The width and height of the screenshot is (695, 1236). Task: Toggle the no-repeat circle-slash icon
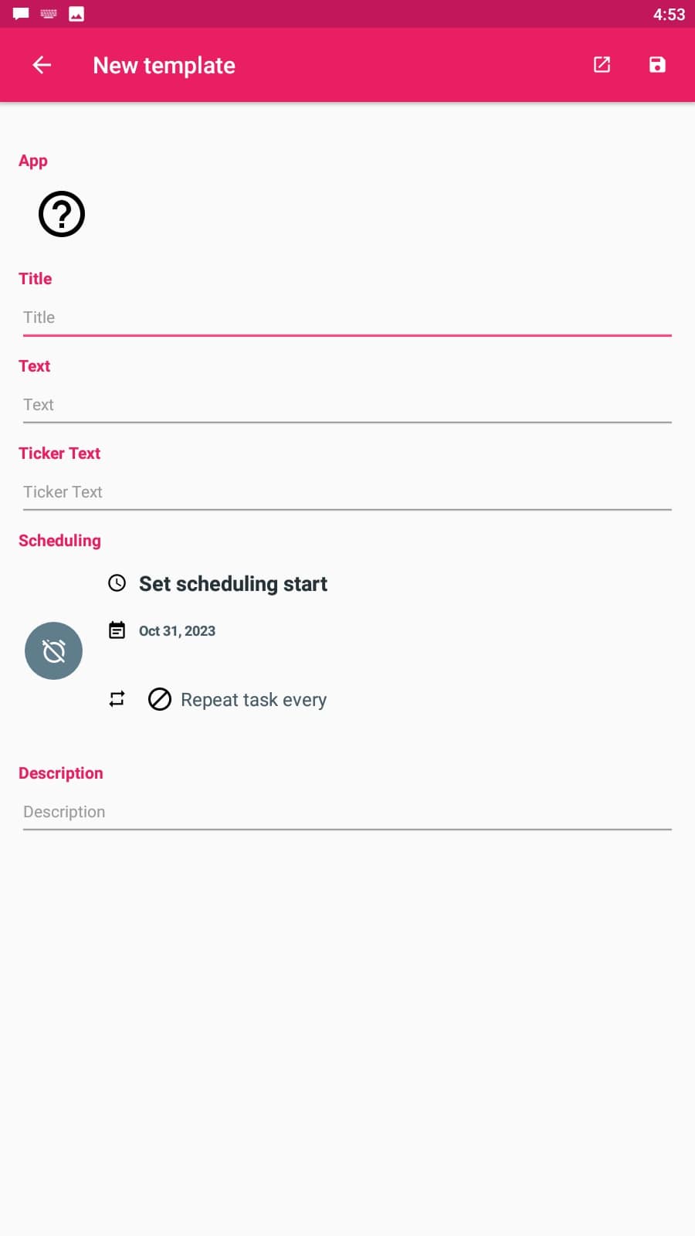pyautogui.click(x=160, y=699)
